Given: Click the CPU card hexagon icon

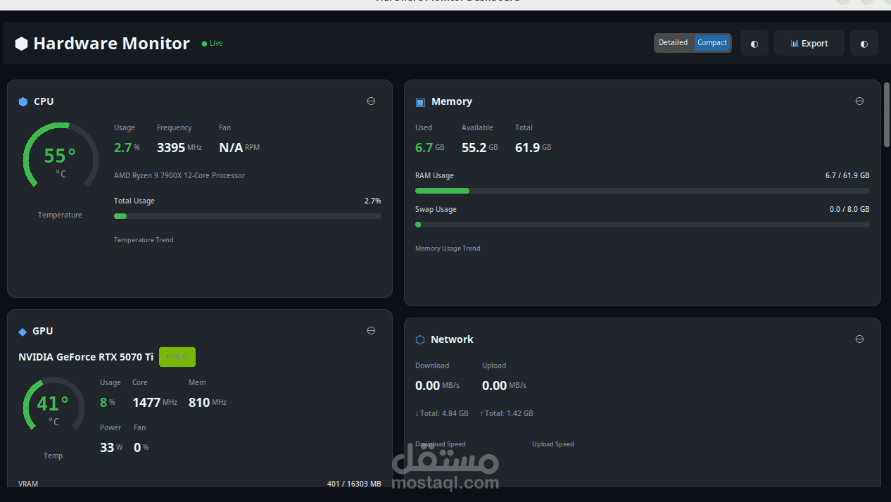Looking at the screenshot, I should (23, 102).
